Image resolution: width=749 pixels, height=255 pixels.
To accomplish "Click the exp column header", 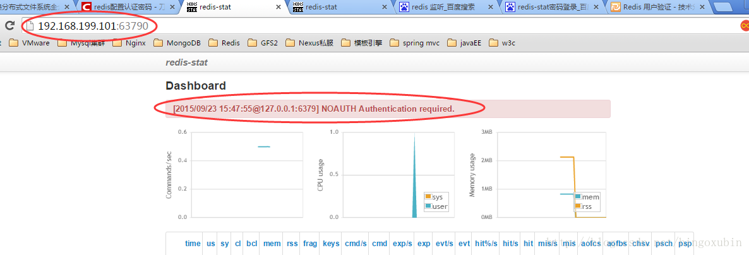I will [424, 244].
